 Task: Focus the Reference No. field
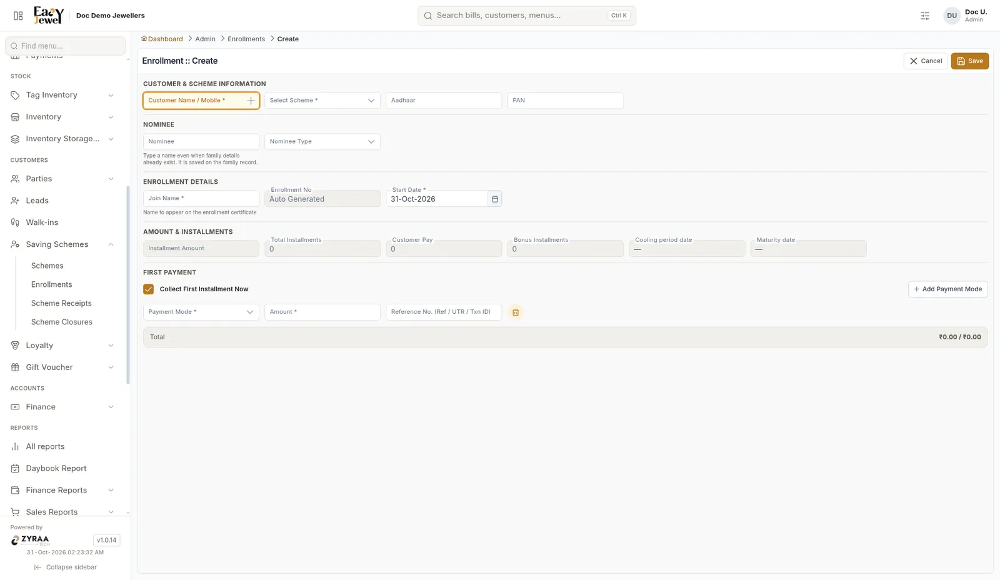point(444,312)
